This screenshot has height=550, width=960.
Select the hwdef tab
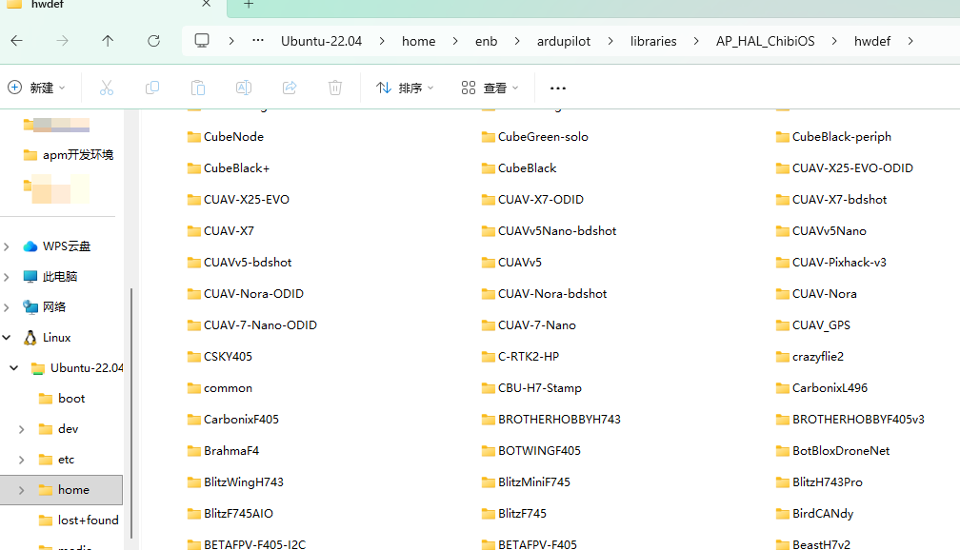pyautogui.click(x=110, y=5)
